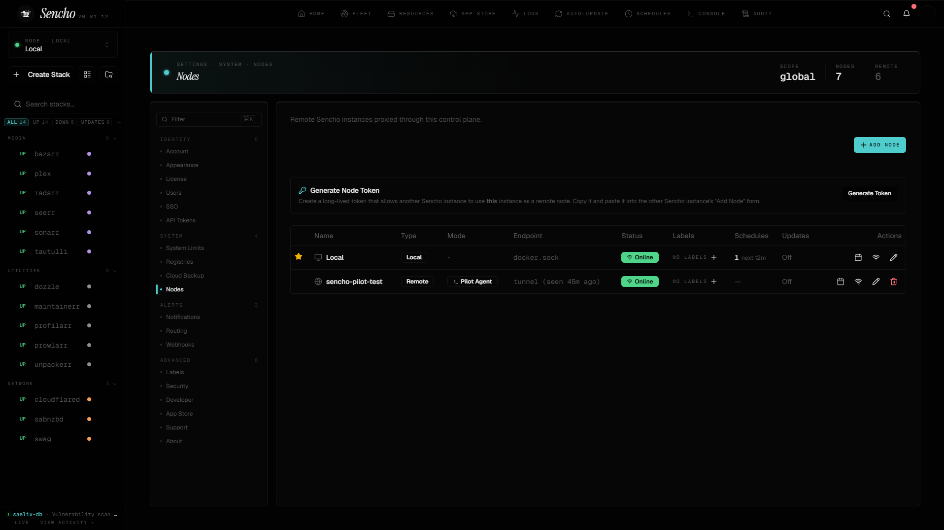Click the Sencho logo icon
944x530 pixels.
point(26,14)
